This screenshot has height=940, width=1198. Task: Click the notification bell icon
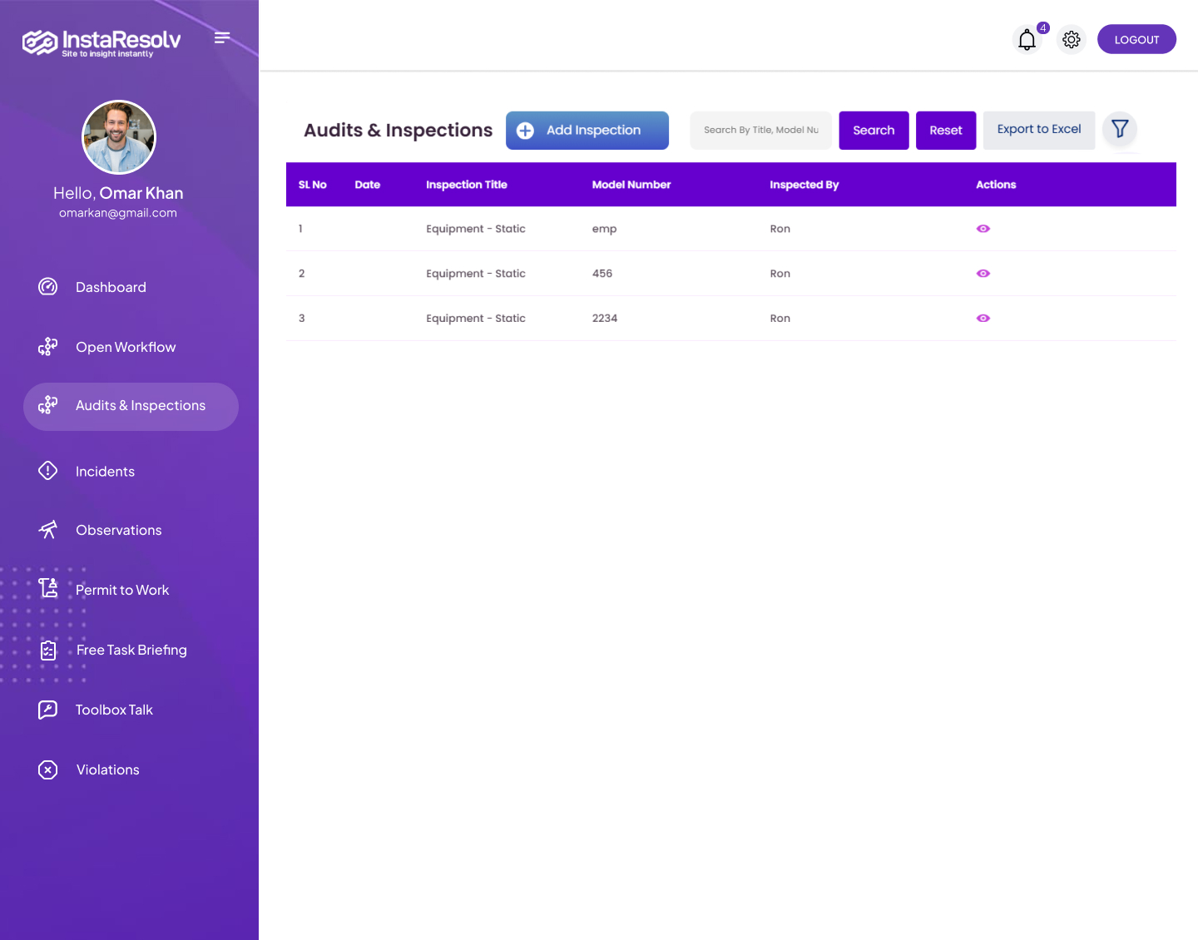[1027, 40]
